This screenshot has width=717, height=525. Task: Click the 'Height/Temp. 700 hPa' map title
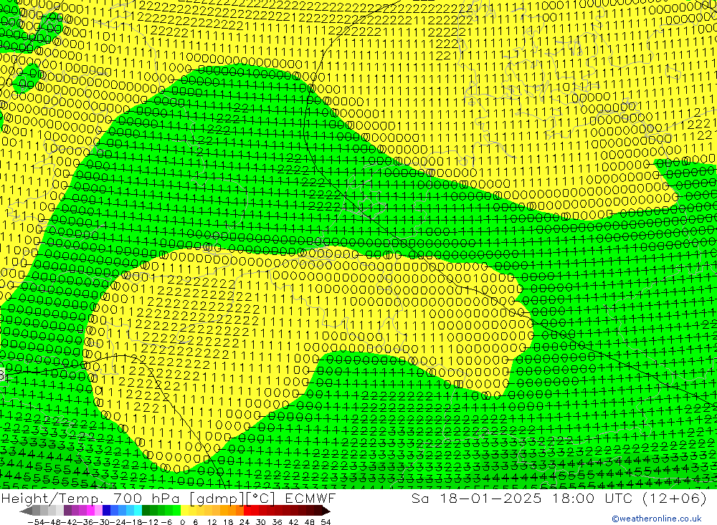tap(90, 498)
